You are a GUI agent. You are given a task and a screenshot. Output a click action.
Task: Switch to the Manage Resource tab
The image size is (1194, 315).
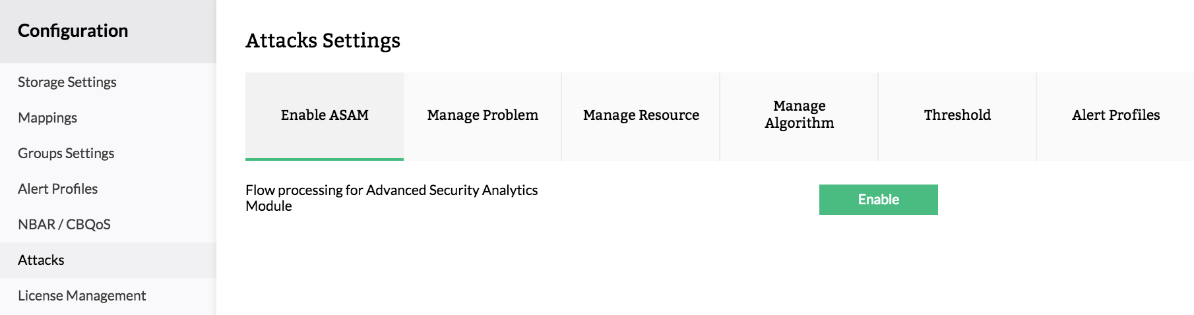pyautogui.click(x=641, y=115)
